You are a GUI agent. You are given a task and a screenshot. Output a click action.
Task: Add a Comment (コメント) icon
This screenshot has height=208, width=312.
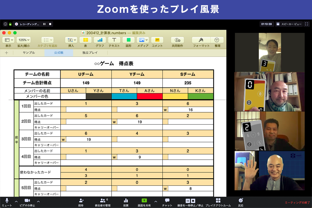click(x=157, y=40)
